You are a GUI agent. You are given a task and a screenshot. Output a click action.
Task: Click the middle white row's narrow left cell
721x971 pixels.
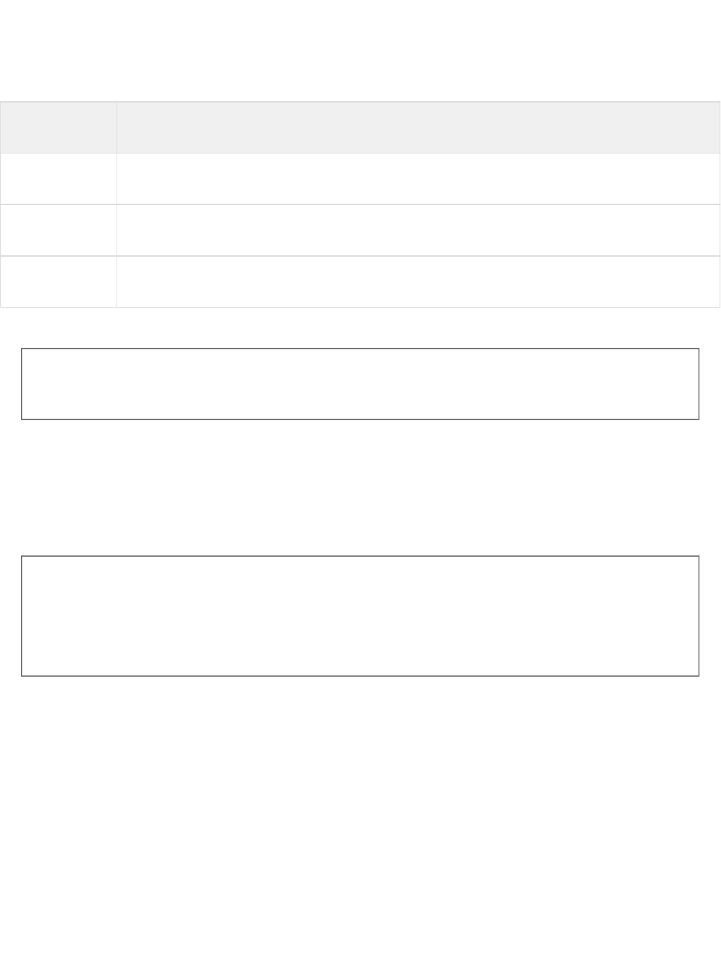click(58, 230)
